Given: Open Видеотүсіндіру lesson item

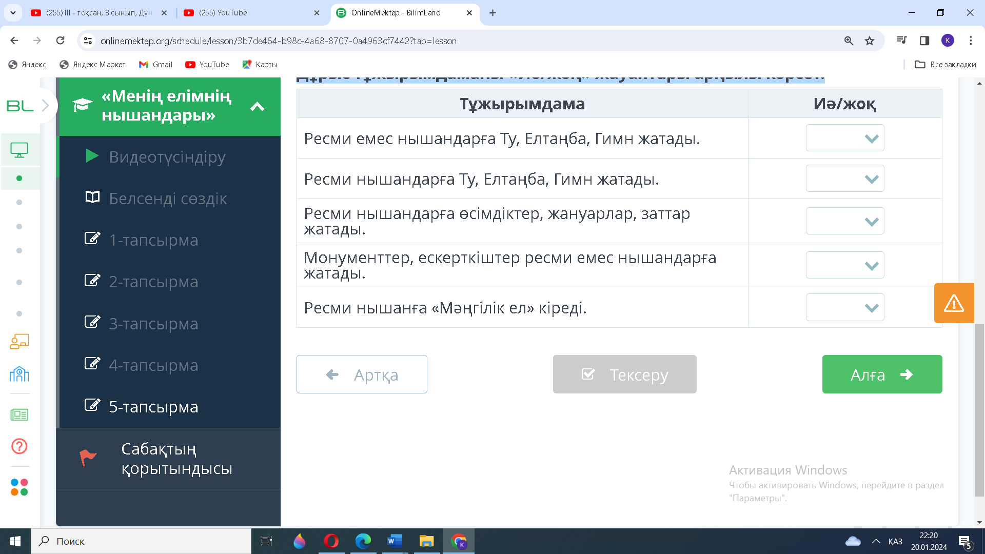Looking at the screenshot, I should (167, 157).
